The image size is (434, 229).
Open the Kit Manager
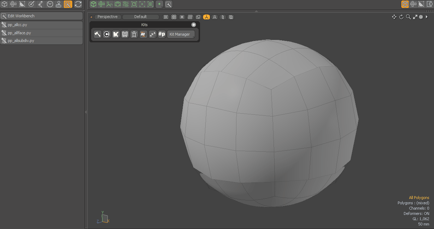pos(181,34)
